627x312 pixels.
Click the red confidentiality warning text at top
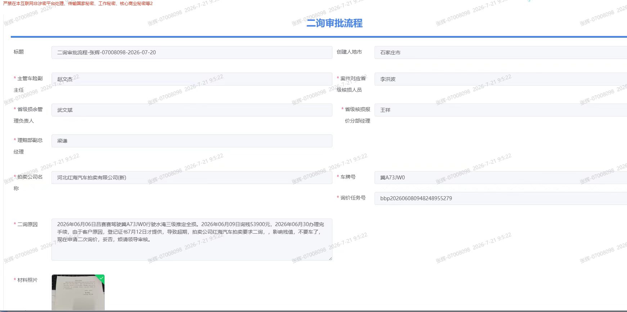pos(78,4)
